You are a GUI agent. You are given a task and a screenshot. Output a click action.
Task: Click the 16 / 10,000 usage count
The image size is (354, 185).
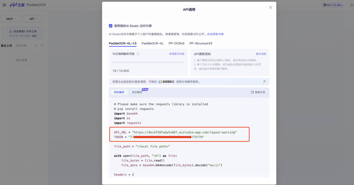tap(121, 71)
